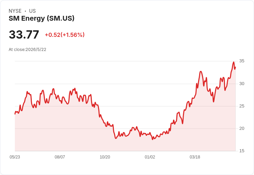The width and height of the screenshot is (254, 175).
Task: Click the 30 price level label
Action: pyautogui.click(x=242, y=84)
